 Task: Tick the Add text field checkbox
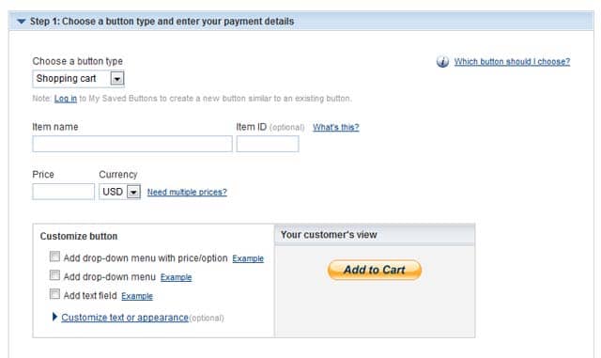pyautogui.click(x=54, y=294)
